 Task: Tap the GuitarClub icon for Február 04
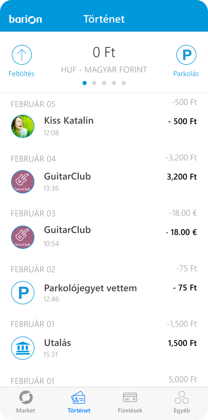tap(23, 182)
